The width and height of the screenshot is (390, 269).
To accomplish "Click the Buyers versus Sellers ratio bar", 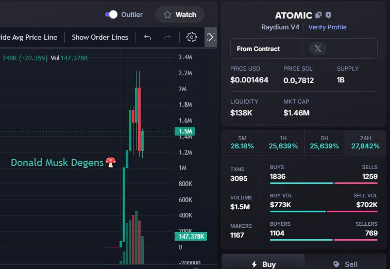I will [x=324, y=240].
